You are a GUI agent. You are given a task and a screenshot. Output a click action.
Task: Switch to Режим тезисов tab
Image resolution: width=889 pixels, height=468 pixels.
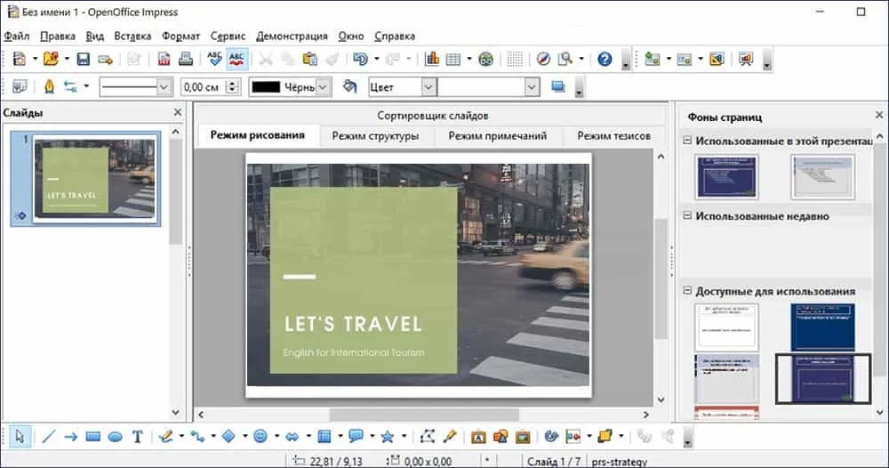[614, 135]
